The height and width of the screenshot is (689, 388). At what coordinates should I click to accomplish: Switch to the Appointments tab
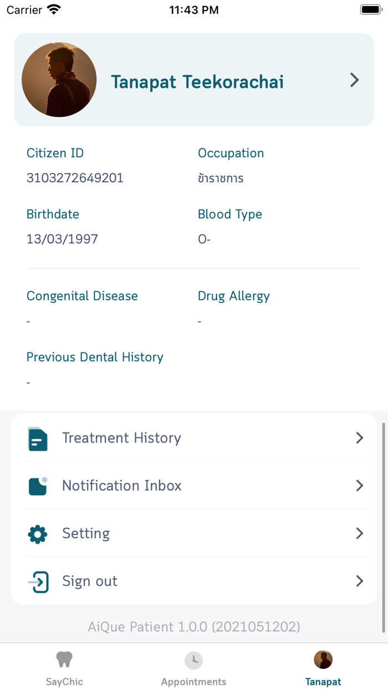tap(193, 666)
